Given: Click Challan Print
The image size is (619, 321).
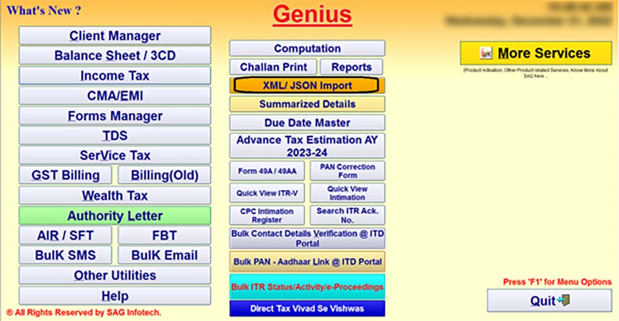Looking at the screenshot, I should point(273,67).
